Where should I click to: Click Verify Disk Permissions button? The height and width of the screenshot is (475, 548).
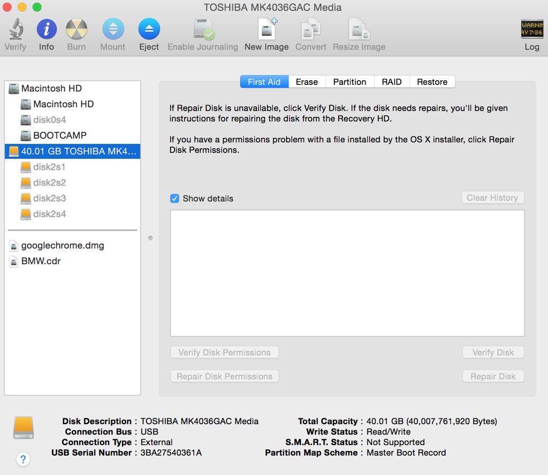point(225,353)
